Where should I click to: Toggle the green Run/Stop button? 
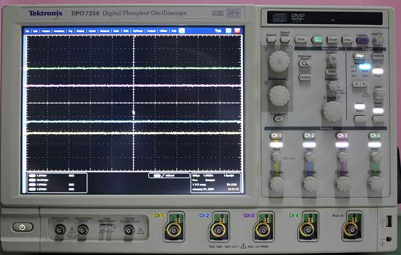317,40
